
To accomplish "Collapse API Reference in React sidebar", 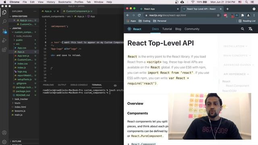I will (x=236, y=74).
